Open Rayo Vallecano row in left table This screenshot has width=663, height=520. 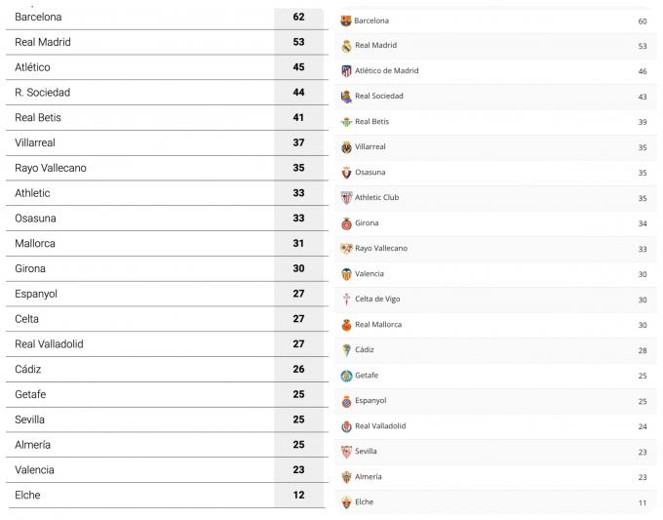pyautogui.click(x=167, y=168)
